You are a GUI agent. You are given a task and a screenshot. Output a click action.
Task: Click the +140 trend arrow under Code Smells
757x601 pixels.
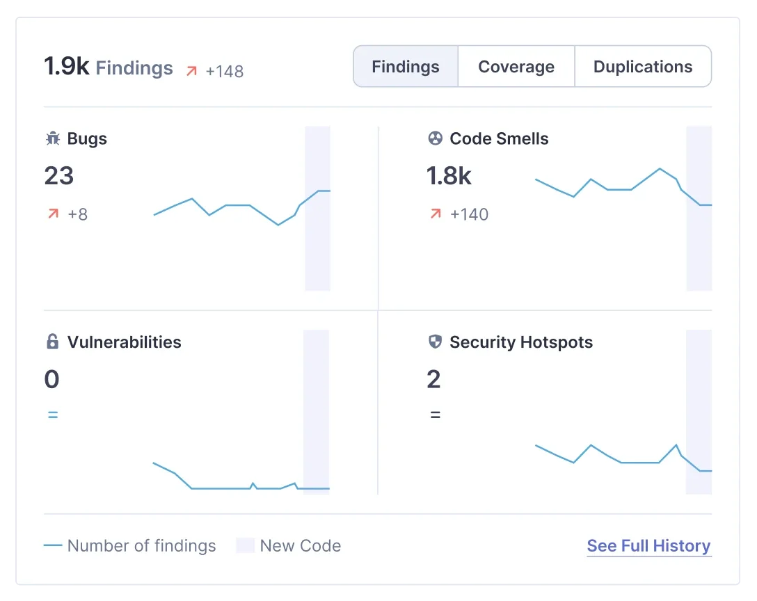click(x=435, y=214)
